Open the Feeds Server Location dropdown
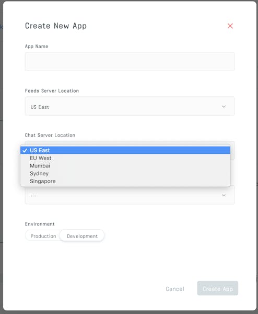 click(x=130, y=106)
